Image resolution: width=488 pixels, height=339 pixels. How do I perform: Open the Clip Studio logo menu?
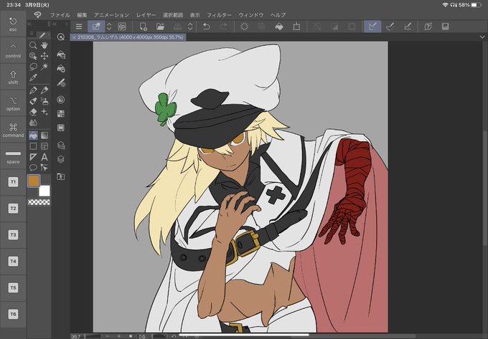pos(37,15)
